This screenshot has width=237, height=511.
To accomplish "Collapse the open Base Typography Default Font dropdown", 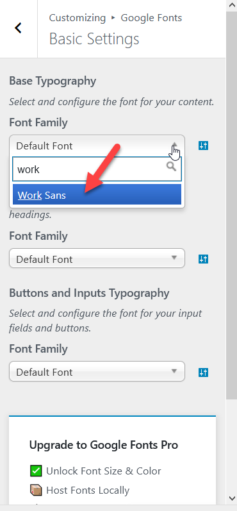I will point(97,146).
